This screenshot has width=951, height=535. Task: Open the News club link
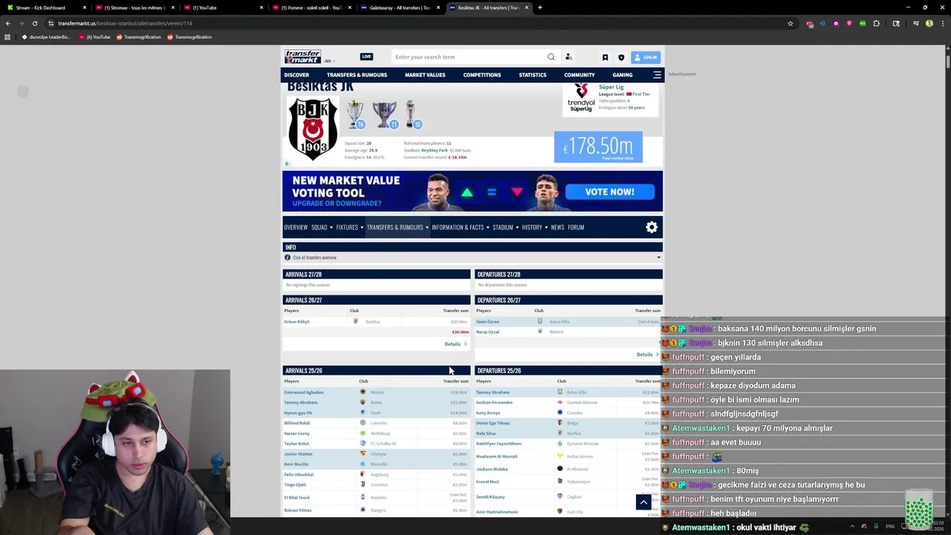(x=557, y=227)
